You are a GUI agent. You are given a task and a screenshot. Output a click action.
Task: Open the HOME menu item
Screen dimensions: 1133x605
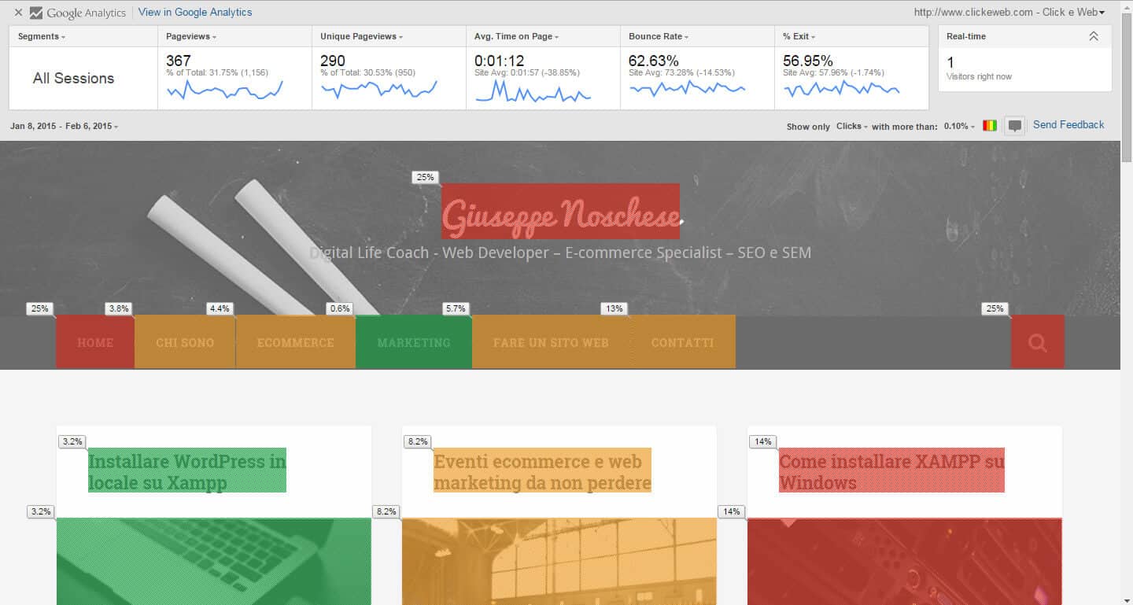pyautogui.click(x=95, y=342)
